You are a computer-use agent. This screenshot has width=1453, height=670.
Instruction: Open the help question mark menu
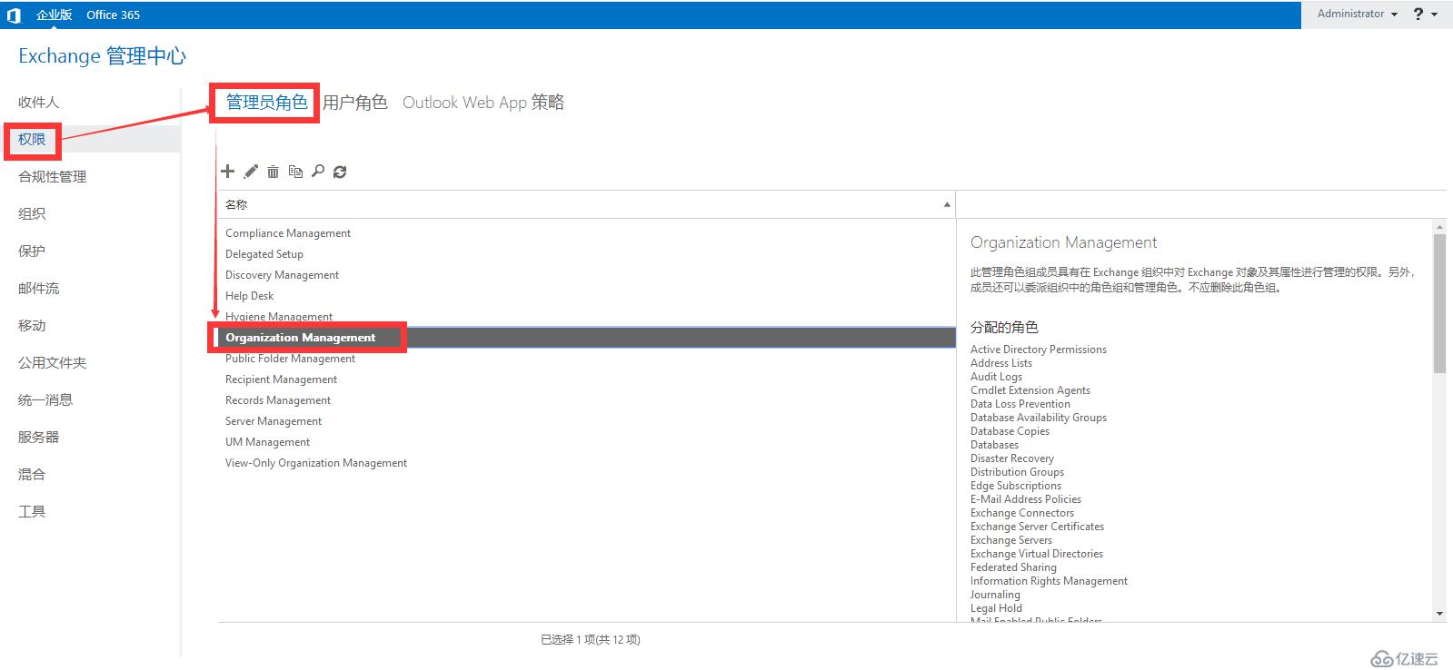[1426, 14]
